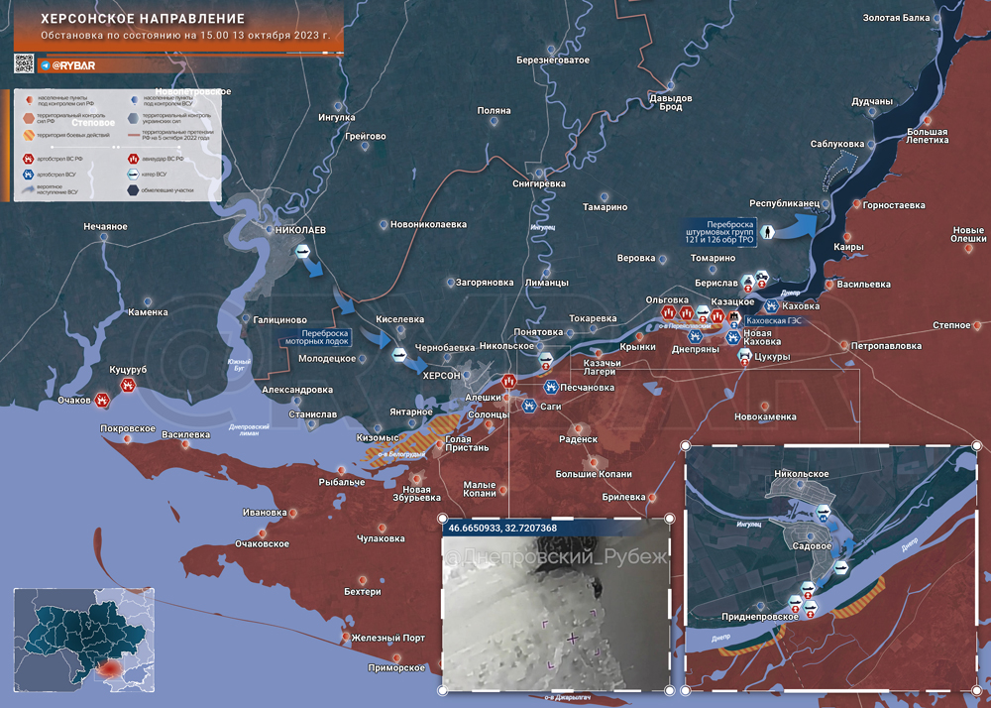Image resolution: width=991 pixels, height=708 pixels.
Task: Click the Галициново label
Action: (280, 320)
